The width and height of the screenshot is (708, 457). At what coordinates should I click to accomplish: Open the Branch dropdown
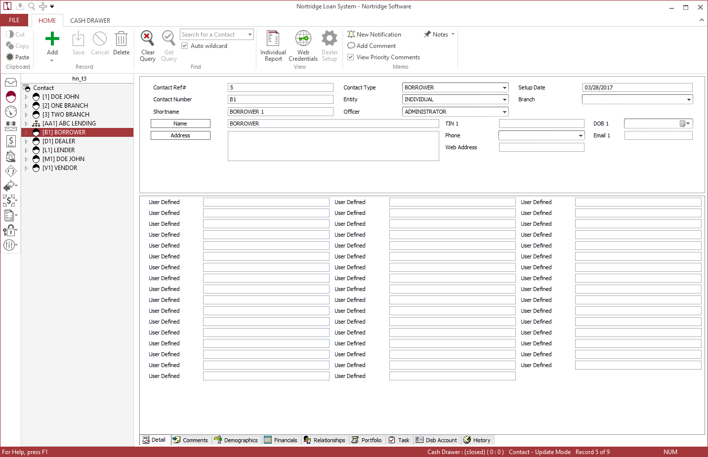689,99
